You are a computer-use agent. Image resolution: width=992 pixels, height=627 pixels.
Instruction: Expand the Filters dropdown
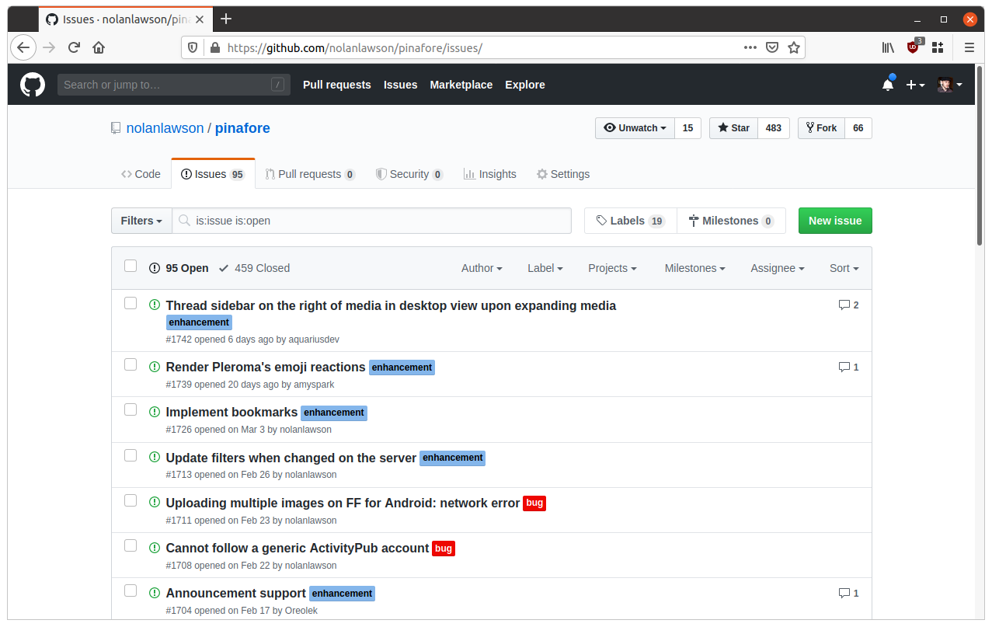(x=141, y=221)
